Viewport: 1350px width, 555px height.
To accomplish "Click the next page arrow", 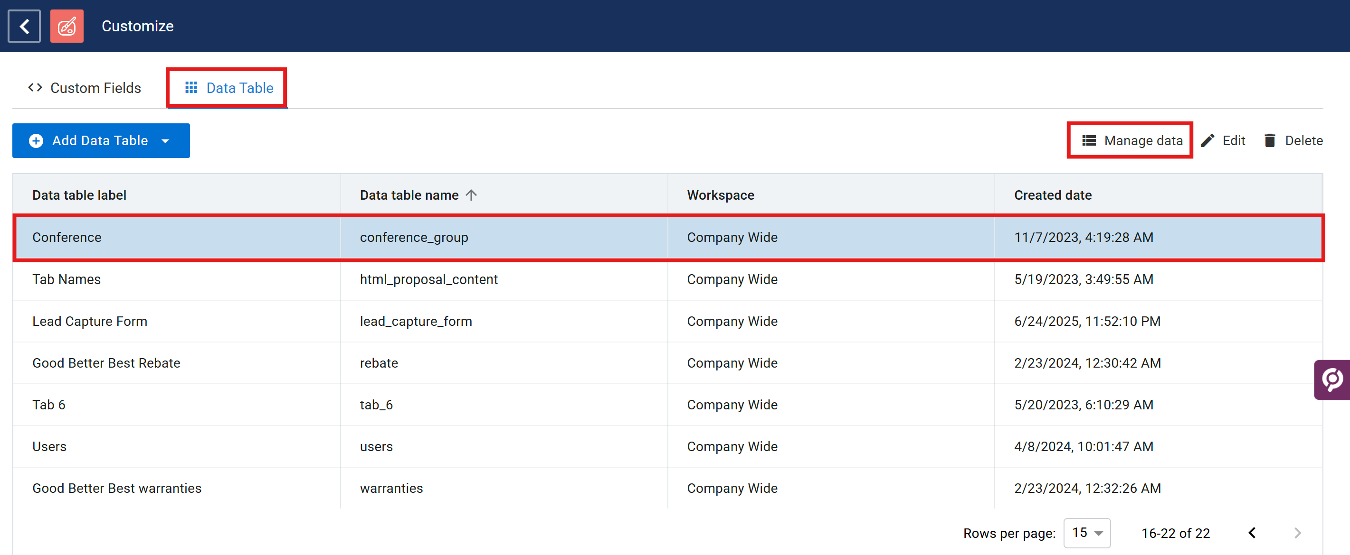I will [1297, 533].
